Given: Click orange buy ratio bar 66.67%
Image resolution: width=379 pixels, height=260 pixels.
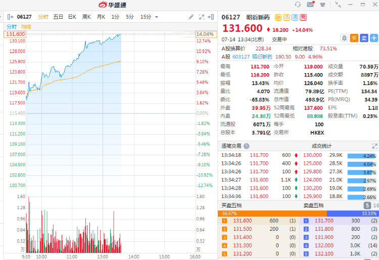Looking at the screenshot, I should [272, 214].
